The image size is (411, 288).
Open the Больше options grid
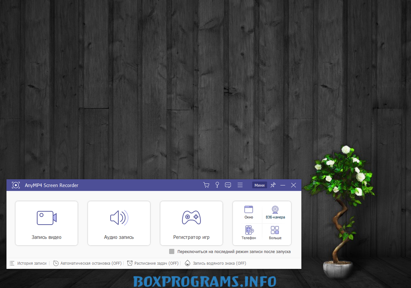click(x=275, y=233)
